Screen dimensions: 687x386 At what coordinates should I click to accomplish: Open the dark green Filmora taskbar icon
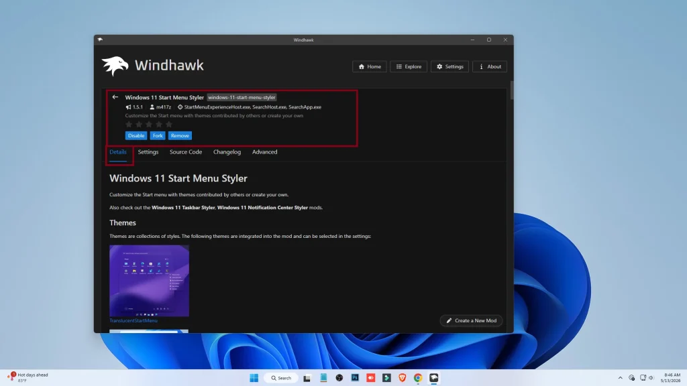point(386,378)
